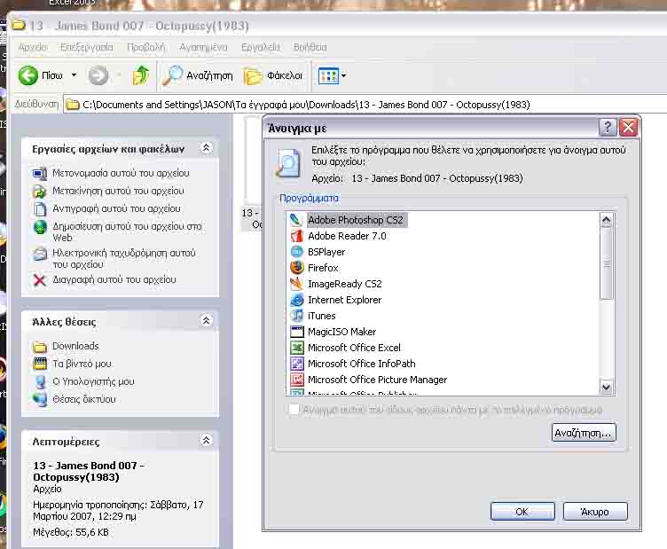
Task: Select the MagicISO Maker icon
Action: pyautogui.click(x=296, y=332)
